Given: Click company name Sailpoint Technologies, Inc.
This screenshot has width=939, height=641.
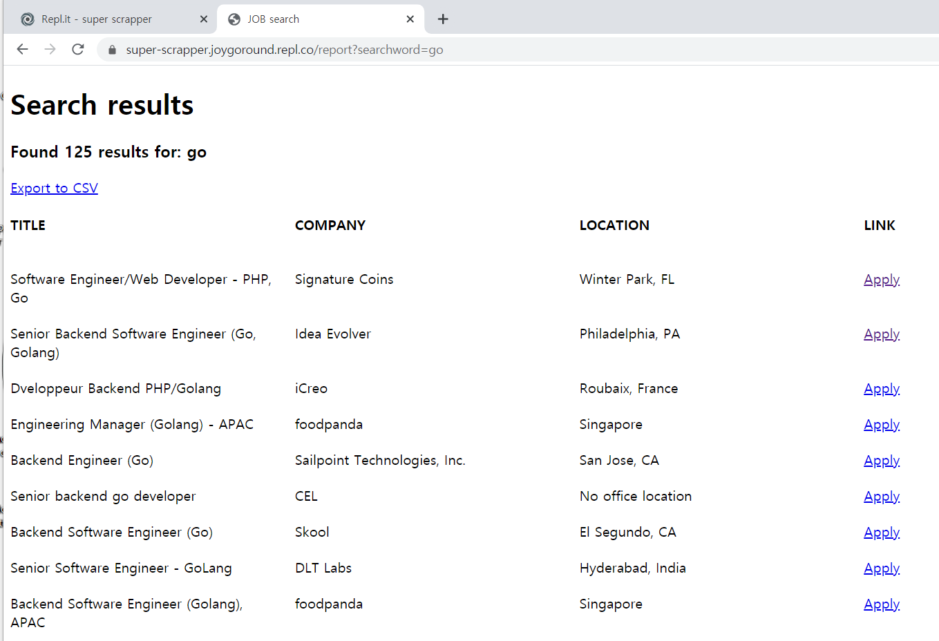Looking at the screenshot, I should [380, 460].
